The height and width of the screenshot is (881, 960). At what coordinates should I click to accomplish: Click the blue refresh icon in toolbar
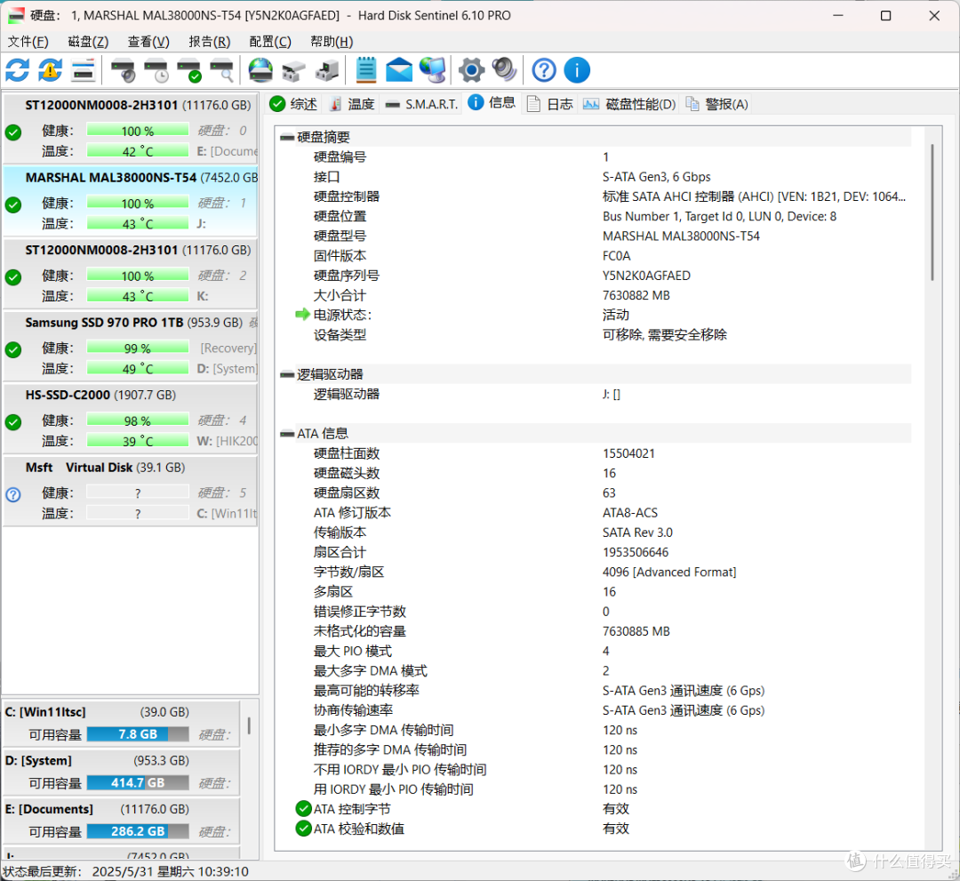(x=17, y=70)
